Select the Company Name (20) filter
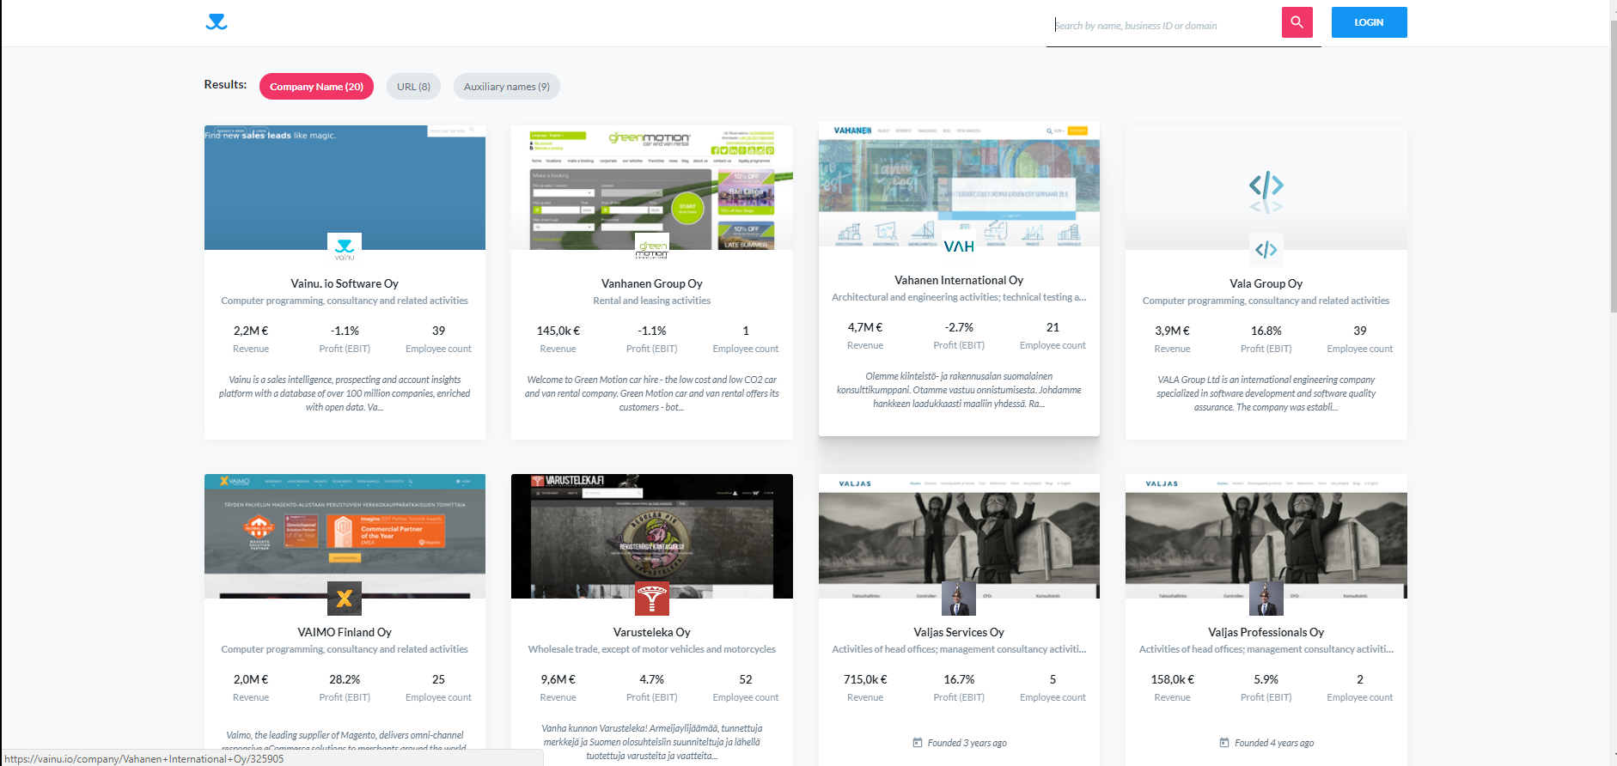Viewport: 1617px width, 766px height. coord(316,87)
